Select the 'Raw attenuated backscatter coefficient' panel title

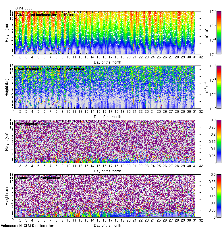point(50,69)
